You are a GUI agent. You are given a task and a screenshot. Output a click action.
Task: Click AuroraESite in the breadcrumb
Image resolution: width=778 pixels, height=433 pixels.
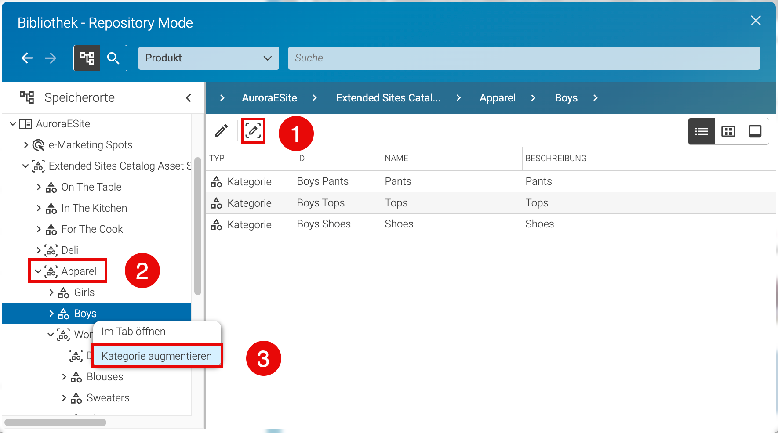click(269, 98)
